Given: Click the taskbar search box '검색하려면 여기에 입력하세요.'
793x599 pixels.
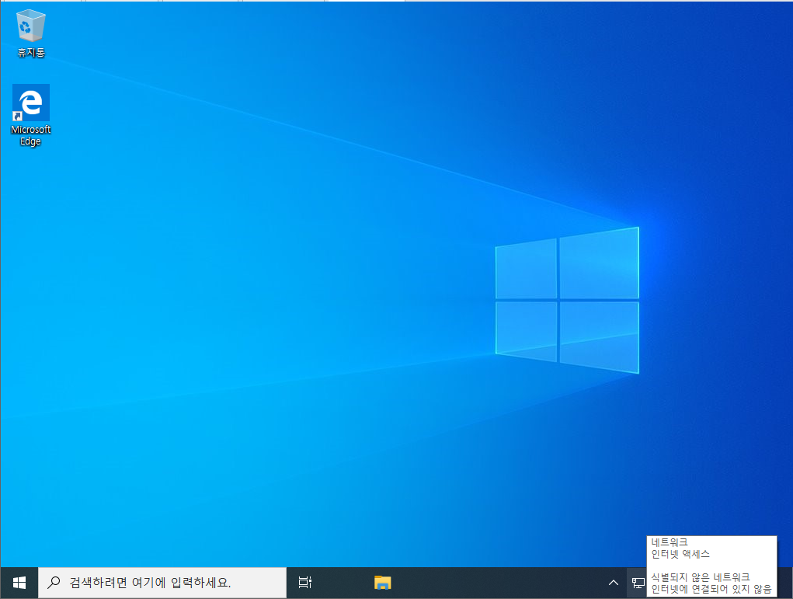Looking at the screenshot, I should click(162, 583).
